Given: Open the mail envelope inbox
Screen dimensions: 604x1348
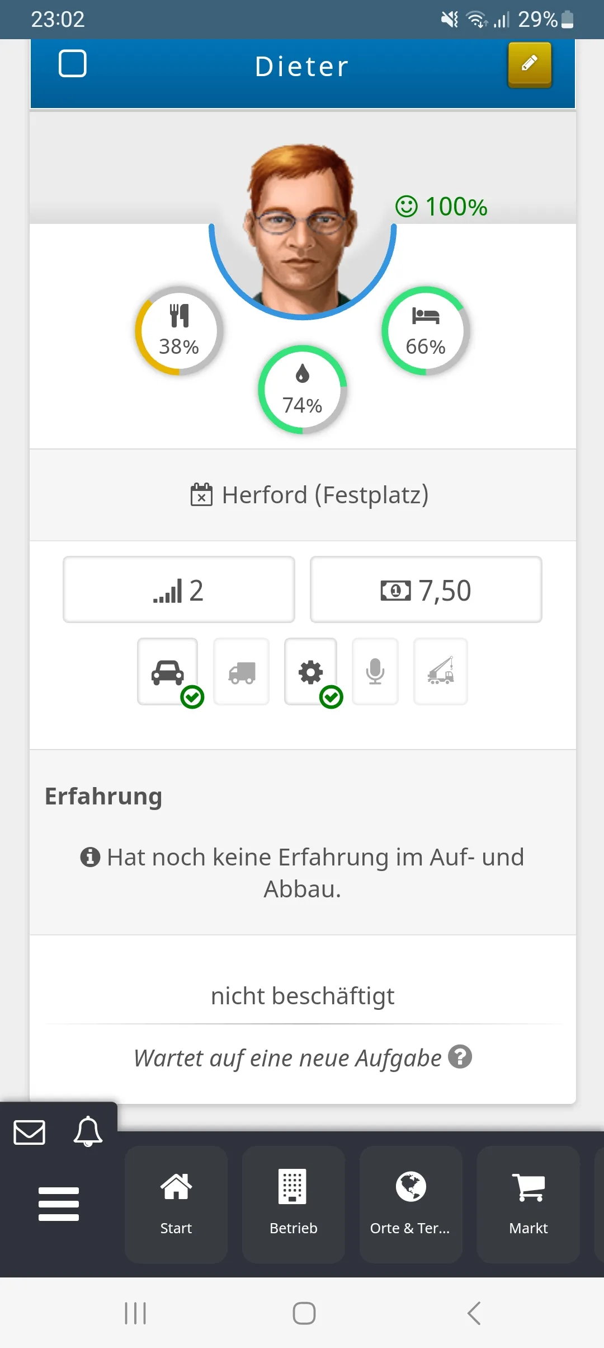Looking at the screenshot, I should (29, 1132).
